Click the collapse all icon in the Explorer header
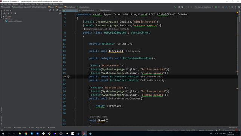Viewport: 241px width, 136px height. (53, 10)
